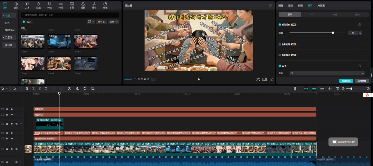The height and width of the screenshot is (166, 373).
Task: Mute the 欢喜就好 audio track
Action: click(17, 162)
